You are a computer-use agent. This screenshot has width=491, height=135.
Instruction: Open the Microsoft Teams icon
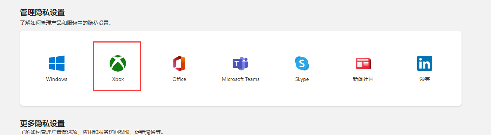240,63
